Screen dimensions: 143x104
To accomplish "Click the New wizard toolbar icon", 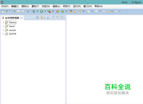I will tap(3, 11).
